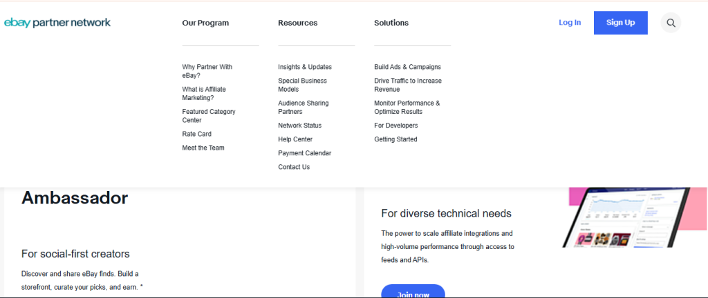This screenshot has width=708, height=298.
Task: Open What is Affiliate Marketing link
Action: pyautogui.click(x=204, y=94)
